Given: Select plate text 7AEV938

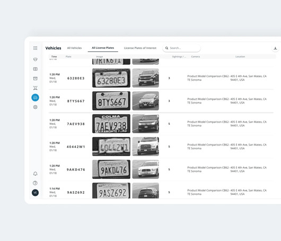Looking at the screenshot, I should pos(76,124).
